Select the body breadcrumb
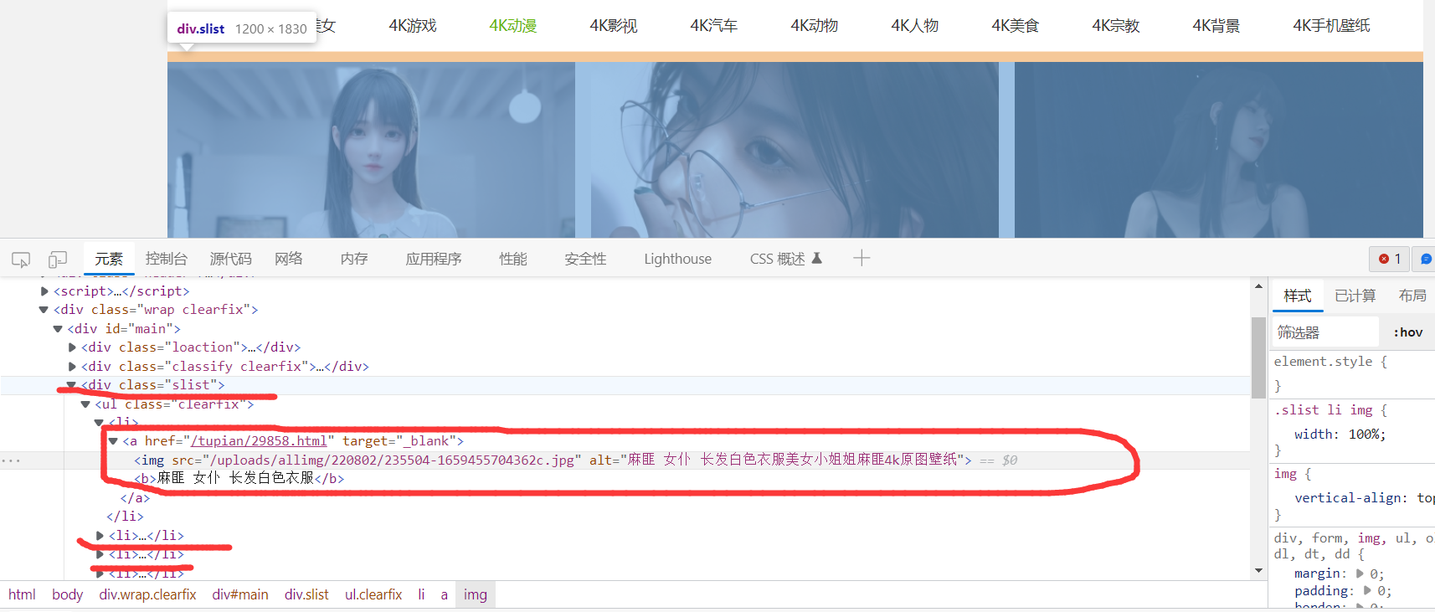Image resolution: width=1435 pixels, height=612 pixels. point(68,594)
